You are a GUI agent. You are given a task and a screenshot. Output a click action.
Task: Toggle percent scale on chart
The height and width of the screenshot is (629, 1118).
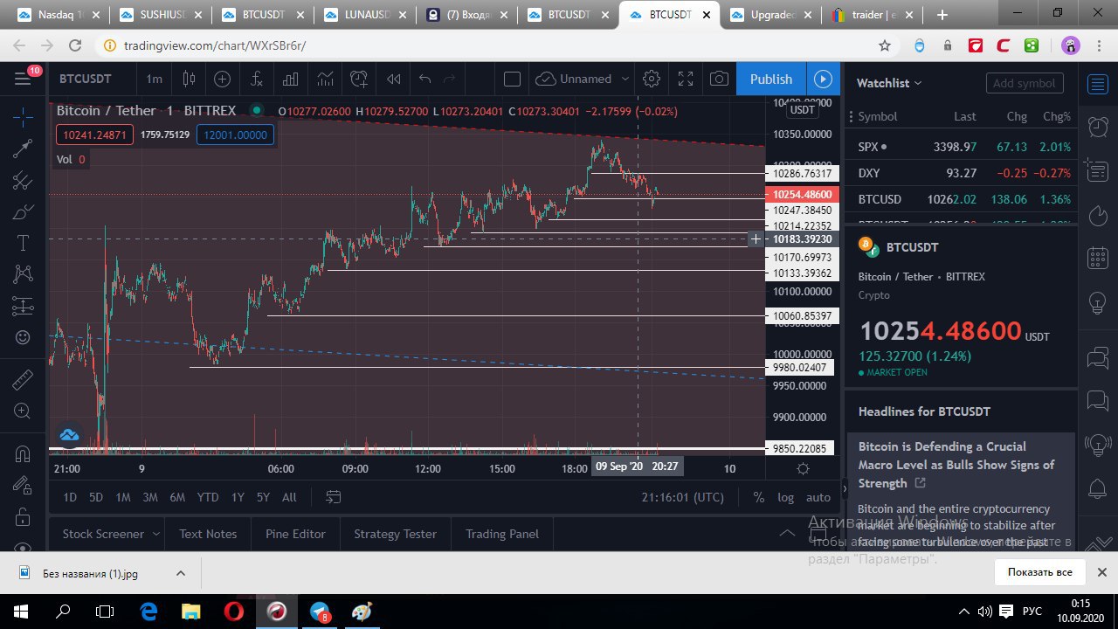(x=759, y=497)
